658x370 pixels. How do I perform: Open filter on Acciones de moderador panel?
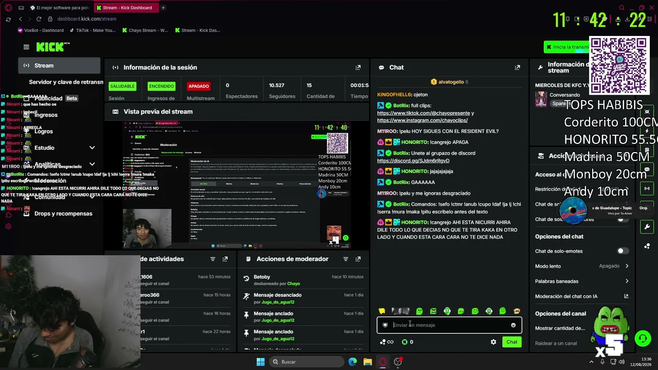pyautogui.click(x=345, y=259)
